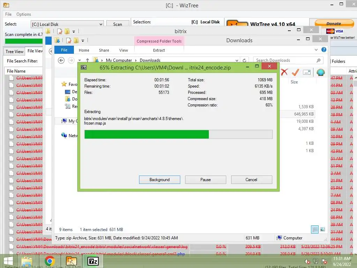Click the orange checkmark icon
The width and height of the screenshot is (357, 268).
pos(295,72)
